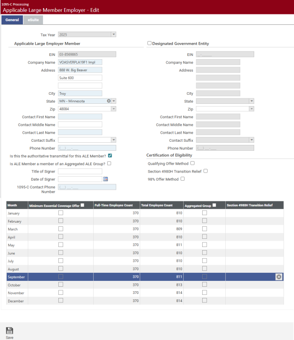Click the Company Name input field

point(80,62)
